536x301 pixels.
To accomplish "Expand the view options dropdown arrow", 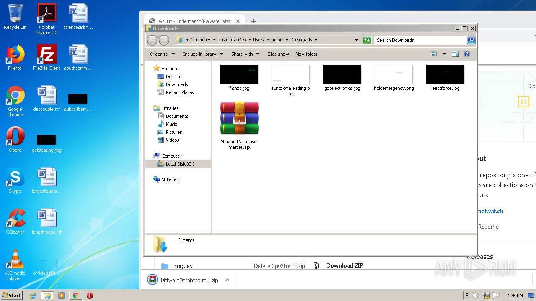I will point(444,54).
